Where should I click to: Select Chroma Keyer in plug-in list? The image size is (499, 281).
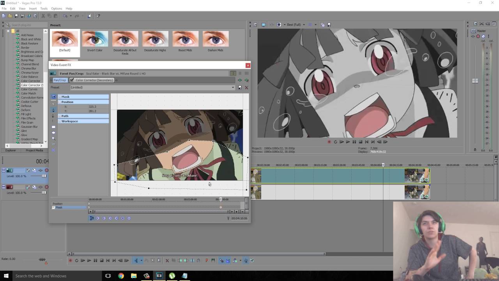[x=30, y=73]
